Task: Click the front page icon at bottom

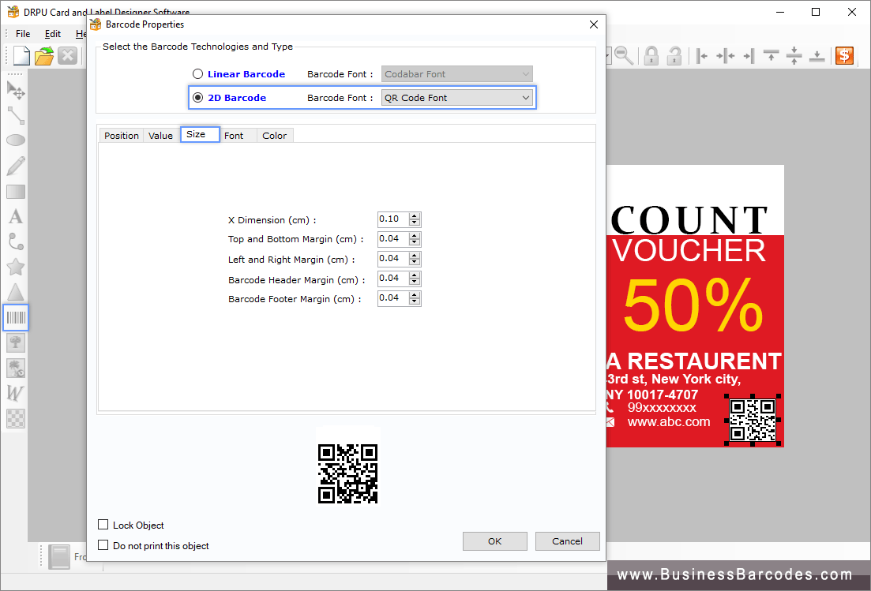Action: (x=59, y=556)
